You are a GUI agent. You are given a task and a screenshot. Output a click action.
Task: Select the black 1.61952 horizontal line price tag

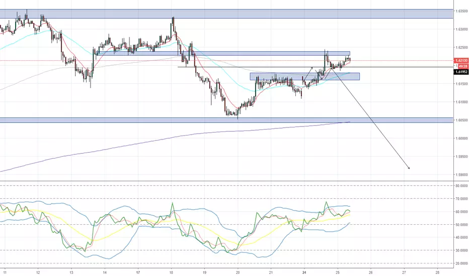[x=461, y=72]
